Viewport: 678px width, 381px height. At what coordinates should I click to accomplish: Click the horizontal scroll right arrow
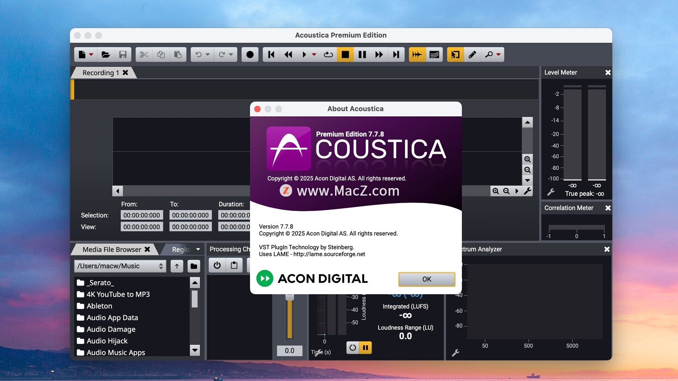tap(517, 191)
